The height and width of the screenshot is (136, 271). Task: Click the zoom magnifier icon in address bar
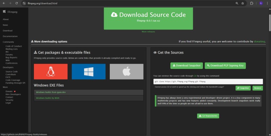pyautogui.click(x=237, y=3)
